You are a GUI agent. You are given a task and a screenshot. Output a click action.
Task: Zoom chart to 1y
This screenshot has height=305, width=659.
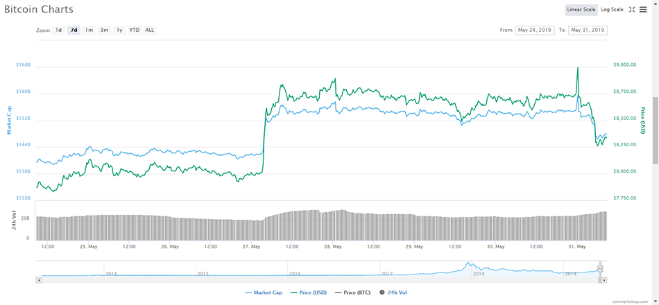click(119, 31)
